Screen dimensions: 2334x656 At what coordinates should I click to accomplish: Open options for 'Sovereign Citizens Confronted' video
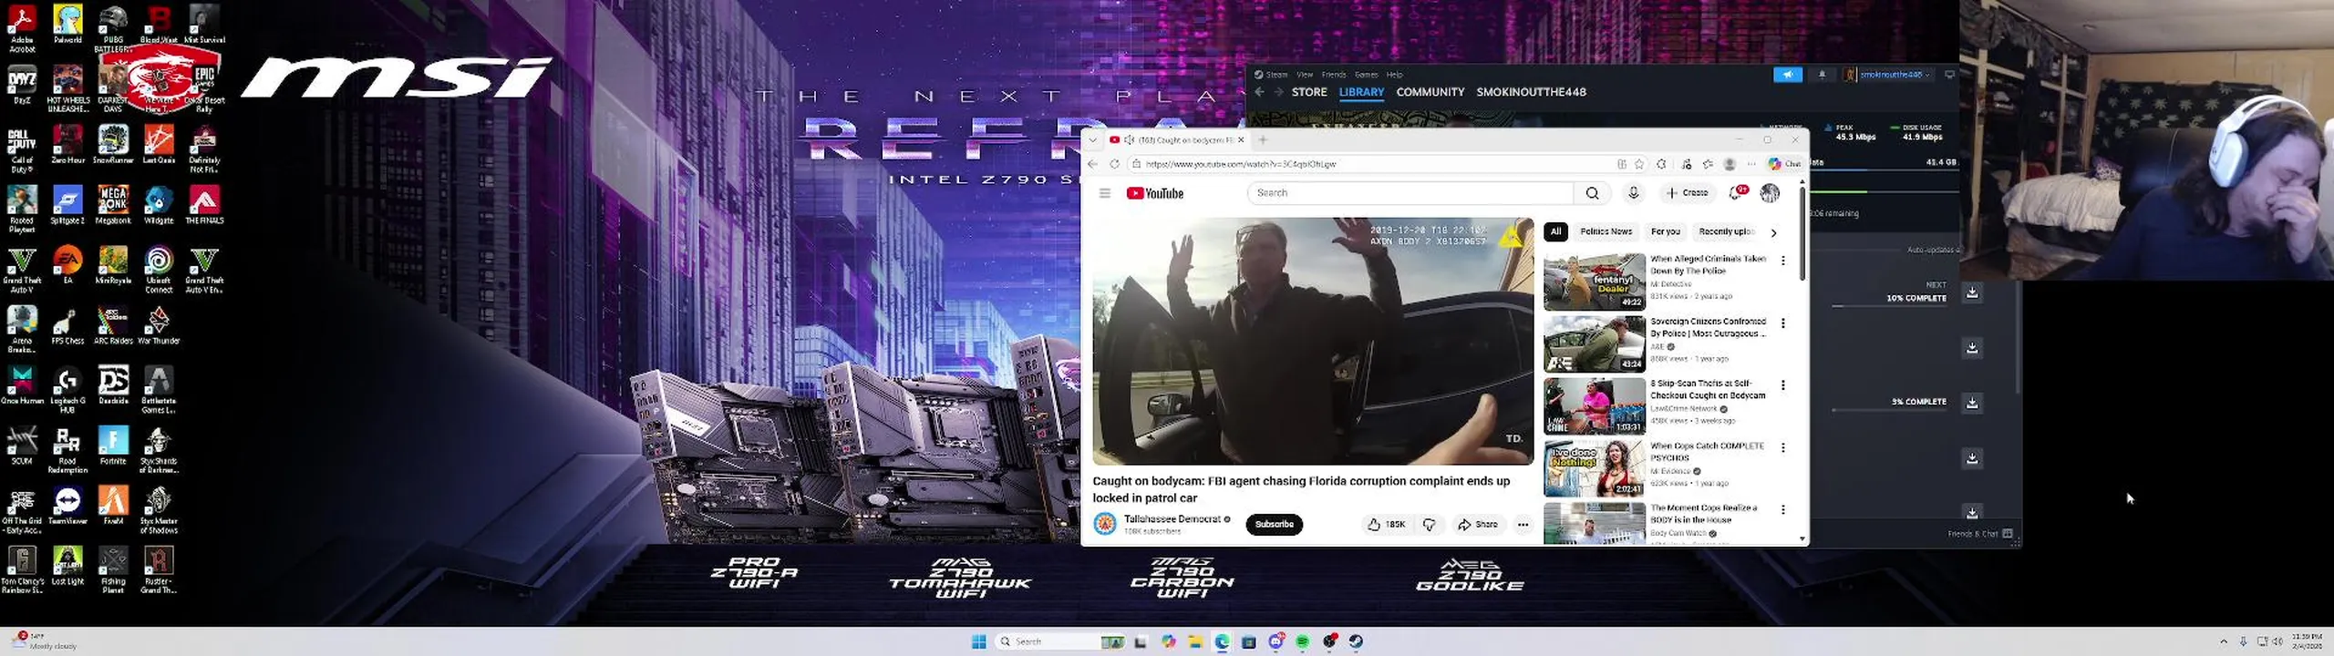point(1782,323)
